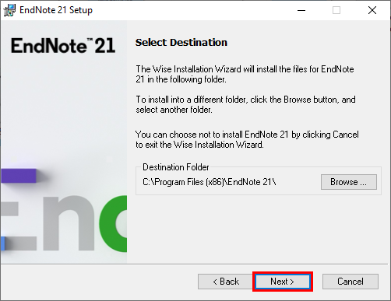The width and height of the screenshot is (391, 301).
Task: Cancel the EndNote installation
Action: coord(350,282)
